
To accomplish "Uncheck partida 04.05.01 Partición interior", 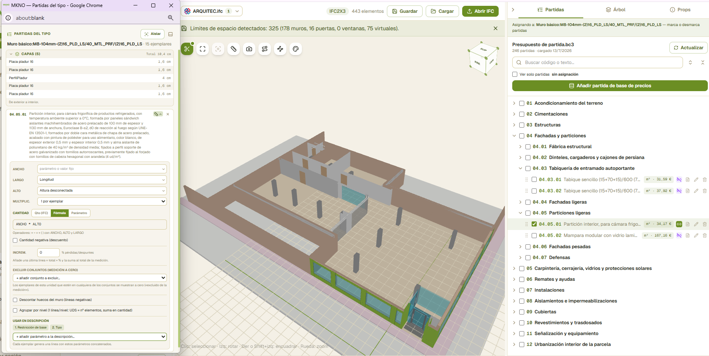I will [x=534, y=224].
